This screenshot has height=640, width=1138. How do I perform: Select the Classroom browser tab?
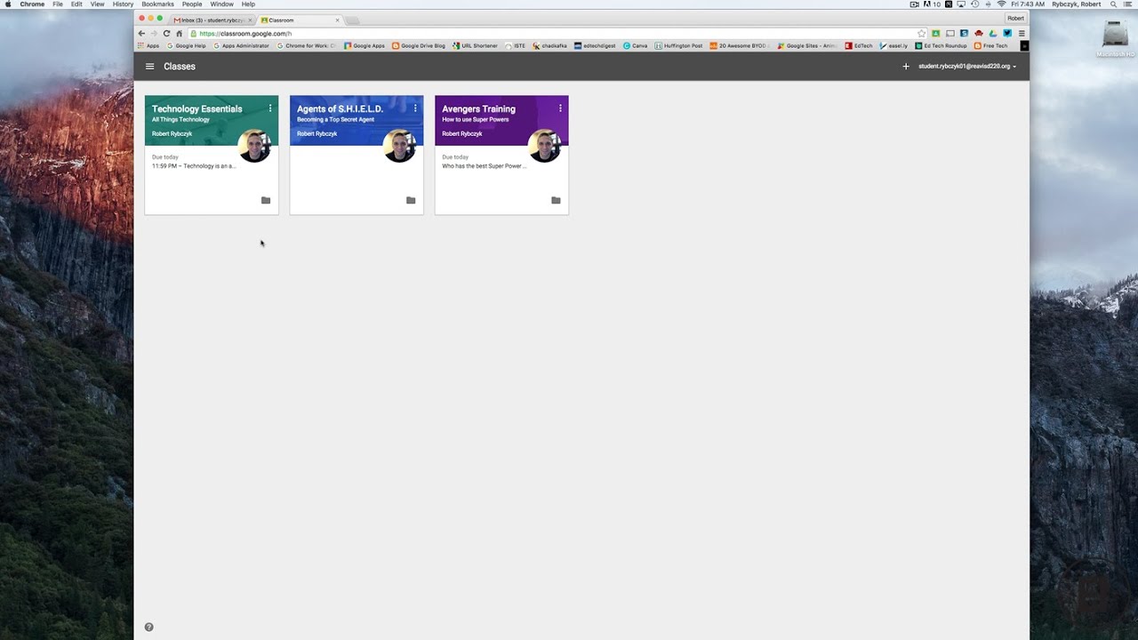[x=300, y=20]
